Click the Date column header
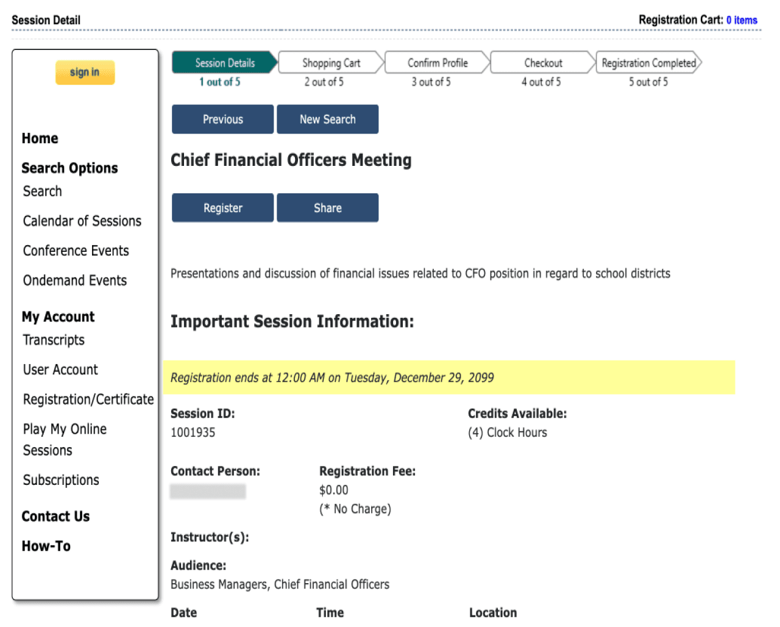Image resolution: width=780 pixels, height=627 pixels. 183,613
